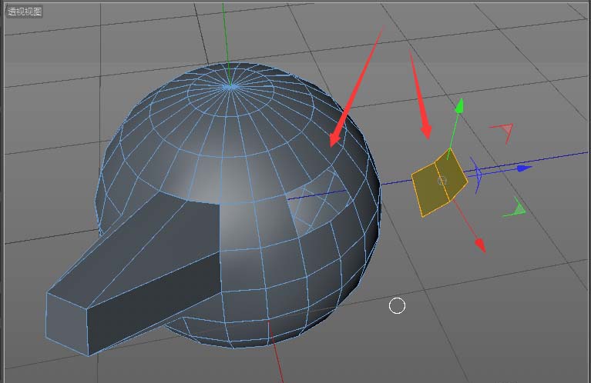This screenshot has width=591, height=383.
Task: Click the 透视视图 viewport label
Action: pos(25,12)
